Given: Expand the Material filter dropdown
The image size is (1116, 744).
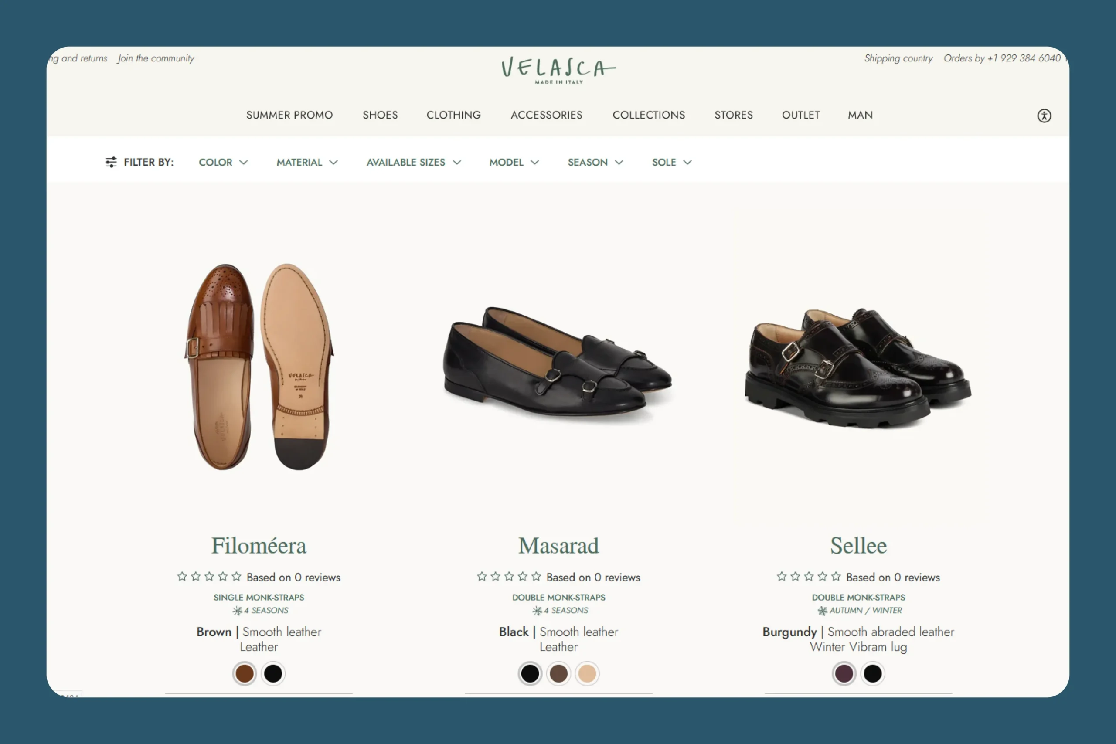Looking at the screenshot, I should coord(307,162).
